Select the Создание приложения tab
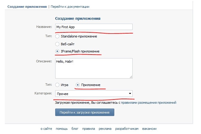Screen dimensions: 201x134 27,6
